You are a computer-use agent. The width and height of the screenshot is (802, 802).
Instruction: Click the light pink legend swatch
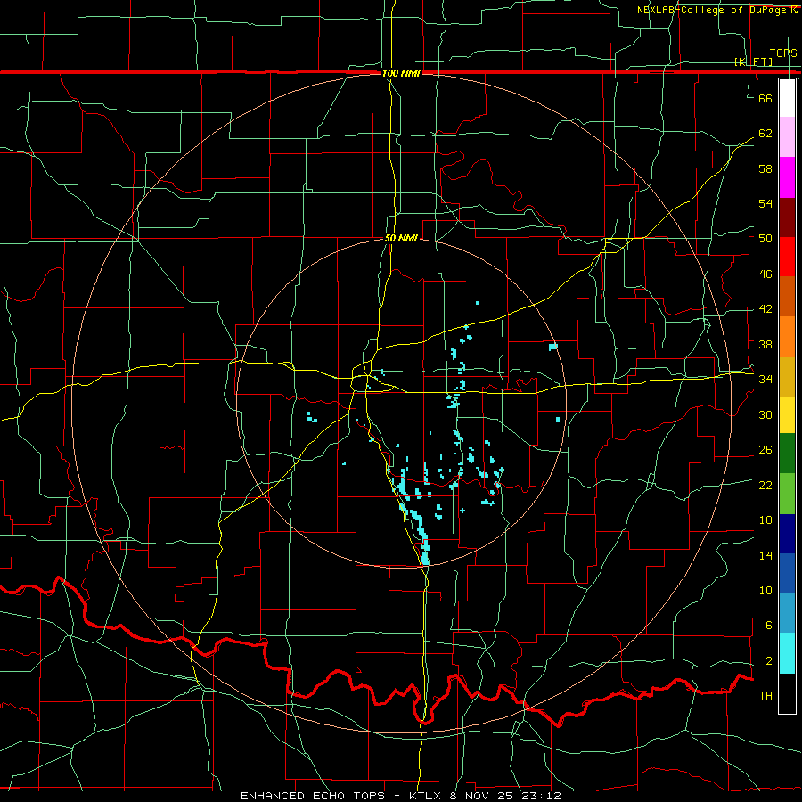pyautogui.click(x=787, y=137)
